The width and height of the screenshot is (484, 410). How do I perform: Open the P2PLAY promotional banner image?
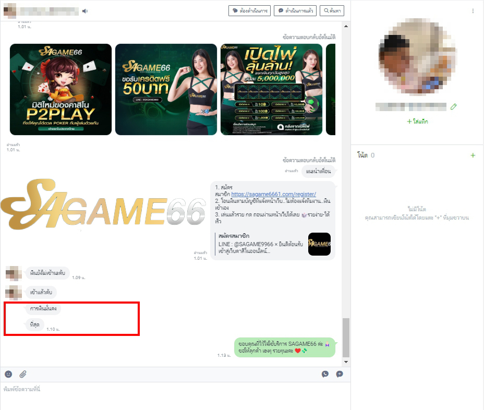60,89
